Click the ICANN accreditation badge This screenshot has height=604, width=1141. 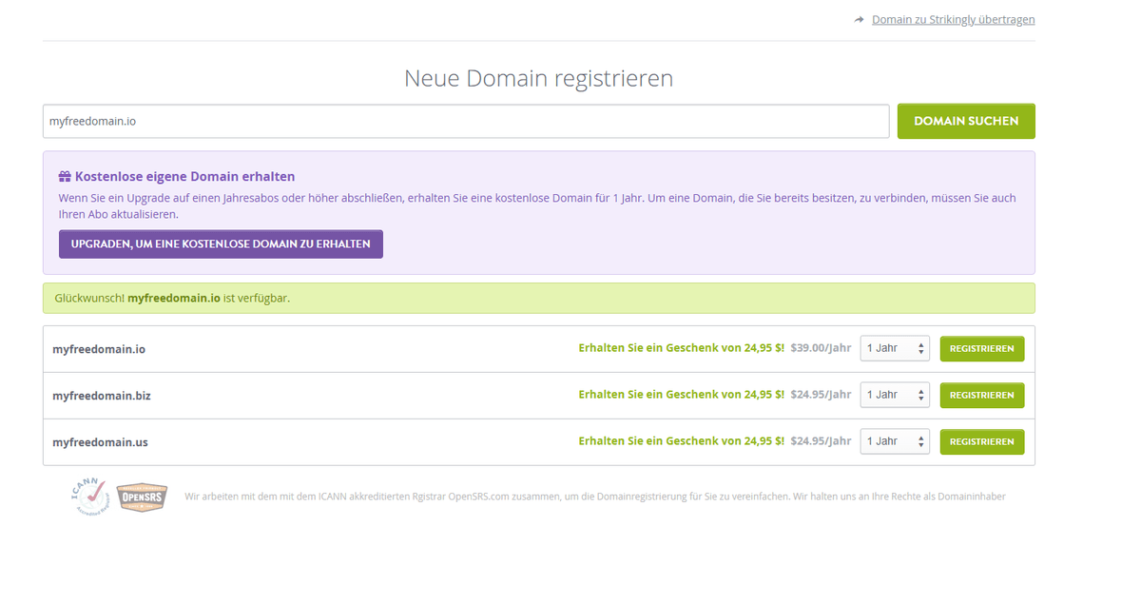tap(88, 496)
